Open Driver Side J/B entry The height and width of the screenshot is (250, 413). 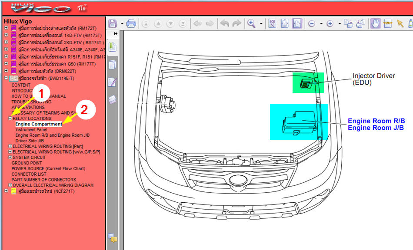30,141
